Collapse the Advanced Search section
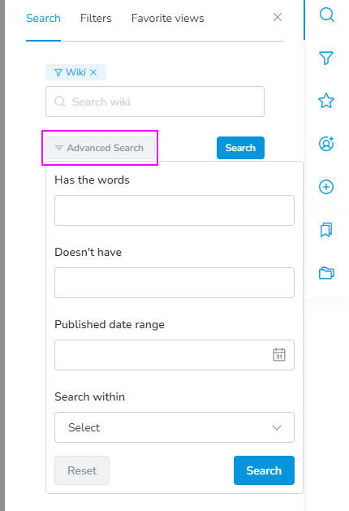 100,148
